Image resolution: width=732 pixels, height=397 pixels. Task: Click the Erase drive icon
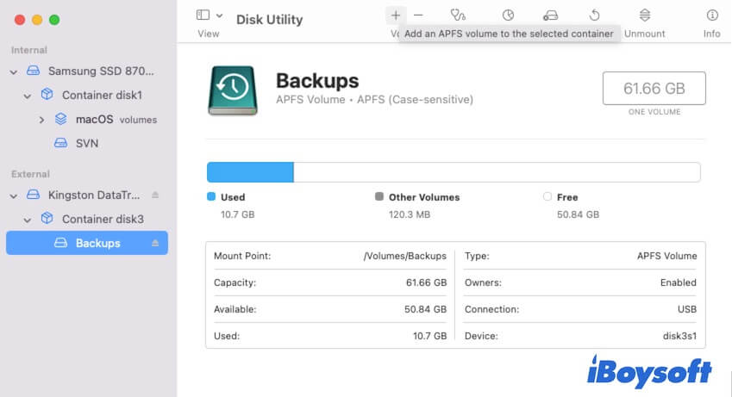coord(550,16)
